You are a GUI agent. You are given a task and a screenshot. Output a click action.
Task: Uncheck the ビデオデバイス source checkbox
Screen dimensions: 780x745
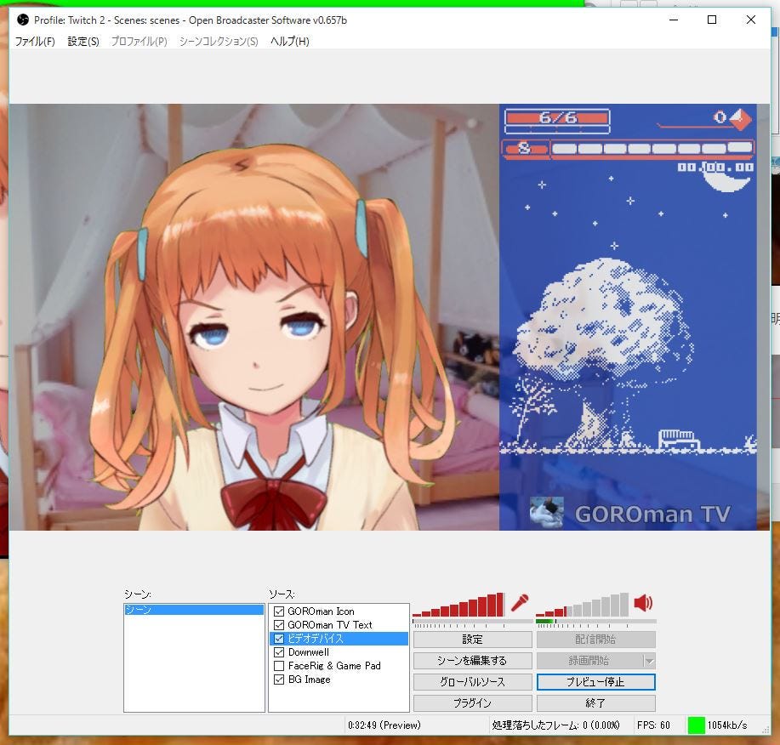pyautogui.click(x=279, y=639)
